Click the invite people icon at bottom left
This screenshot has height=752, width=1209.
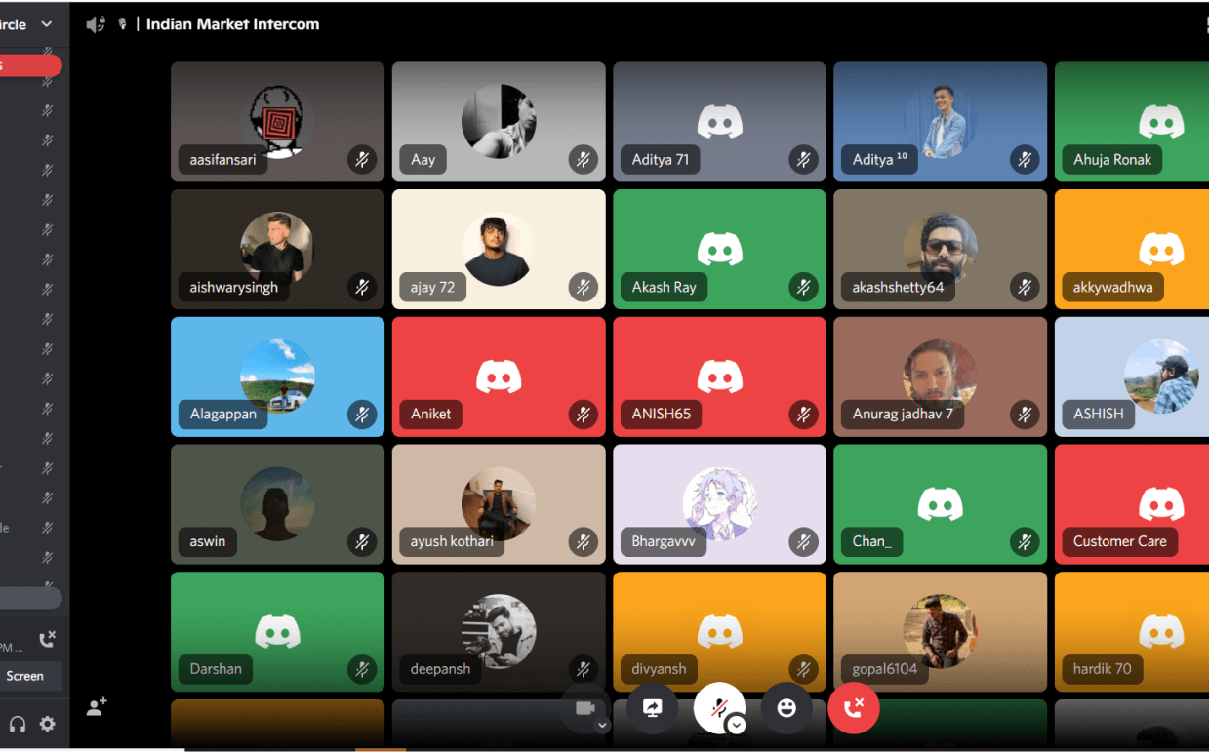coord(97,708)
